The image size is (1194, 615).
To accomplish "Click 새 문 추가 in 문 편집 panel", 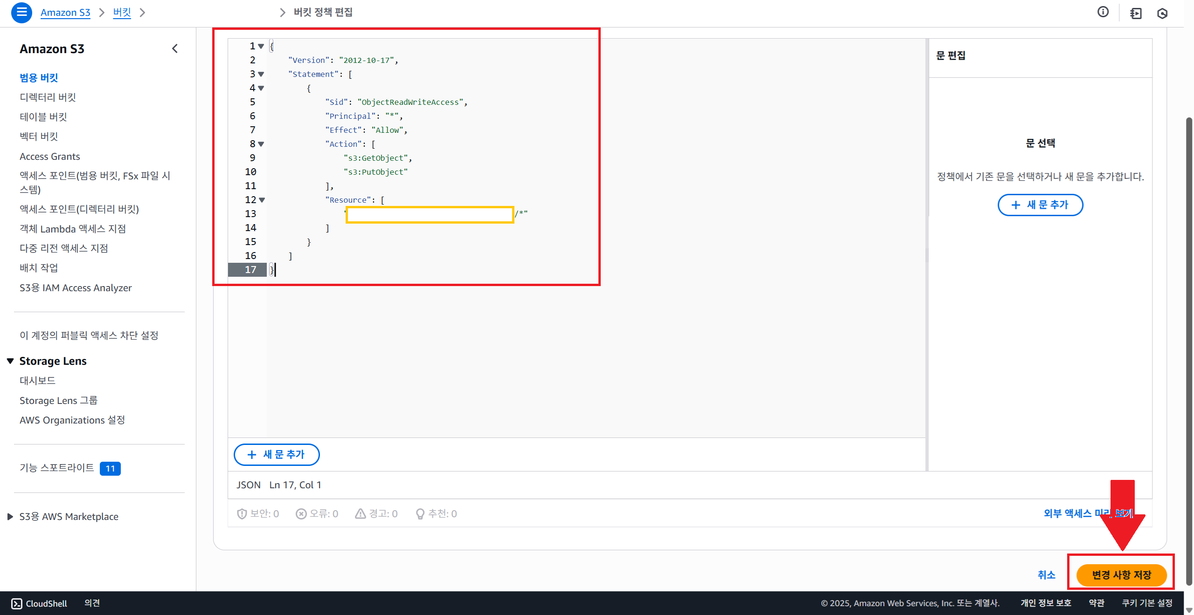I will (x=1041, y=205).
